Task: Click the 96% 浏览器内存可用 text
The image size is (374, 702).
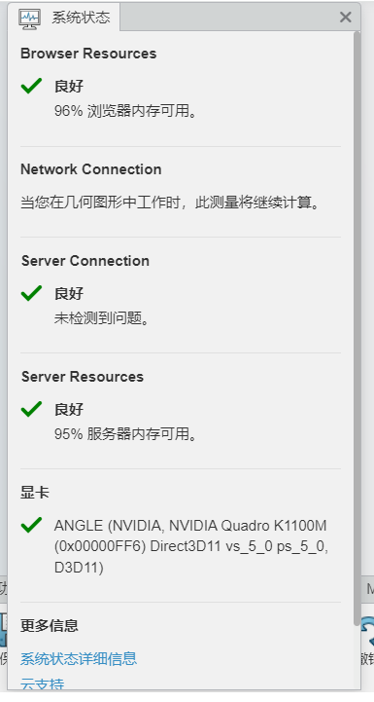Action: (125, 111)
